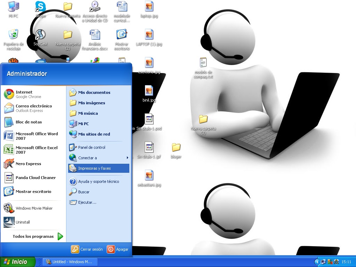Screen dimensions: 356x267
Task: Select escritorio.jpg desktop image
Action: [x=149, y=65]
